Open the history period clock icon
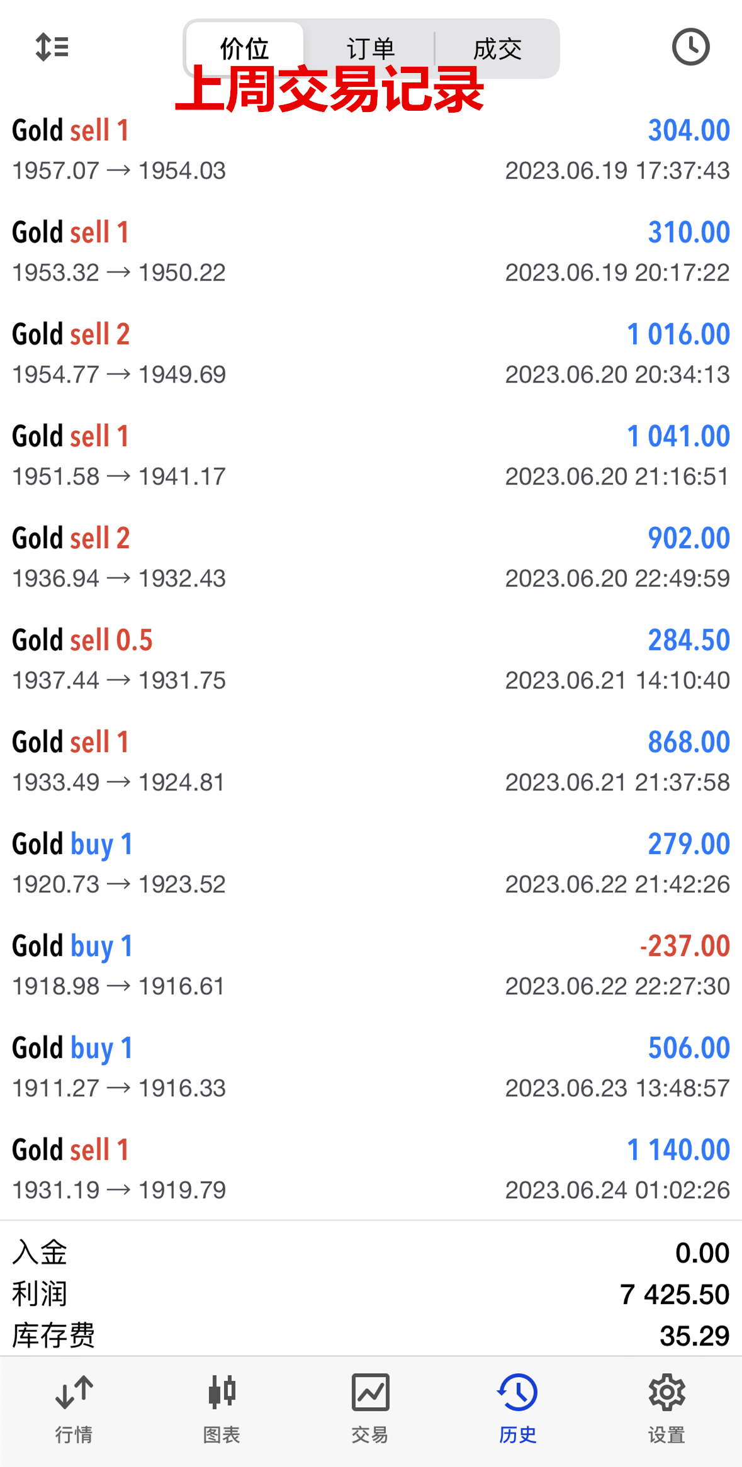The width and height of the screenshot is (742, 1467). 690,47
